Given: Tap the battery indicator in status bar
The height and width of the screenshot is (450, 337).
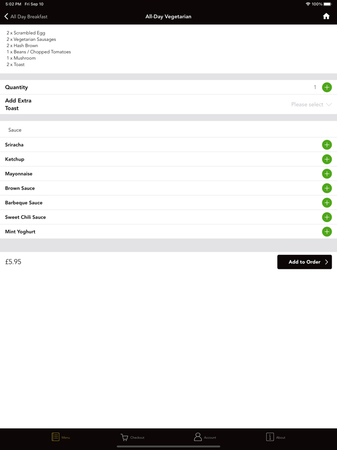Looking at the screenshot, I should coord(327,4).
